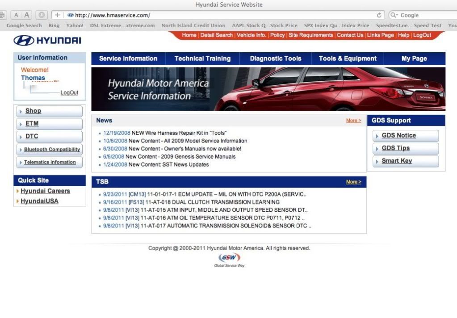Open the Google Search bookmark
The width and height of the screenshot is (457, 318).
[24, 25]
